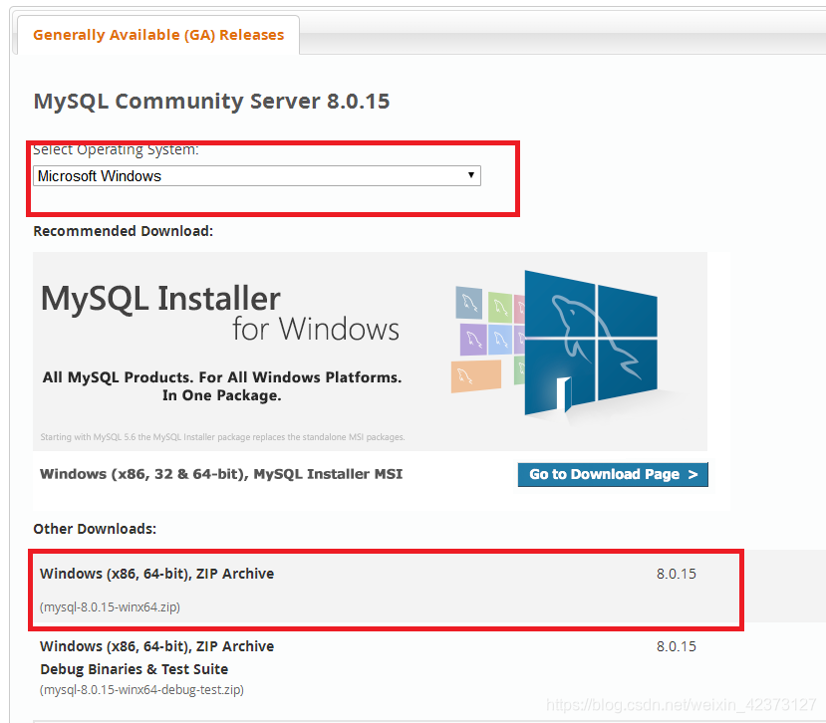Click the orange dolphin tile in the banner

pyautogui.click(x=475, y=376)
